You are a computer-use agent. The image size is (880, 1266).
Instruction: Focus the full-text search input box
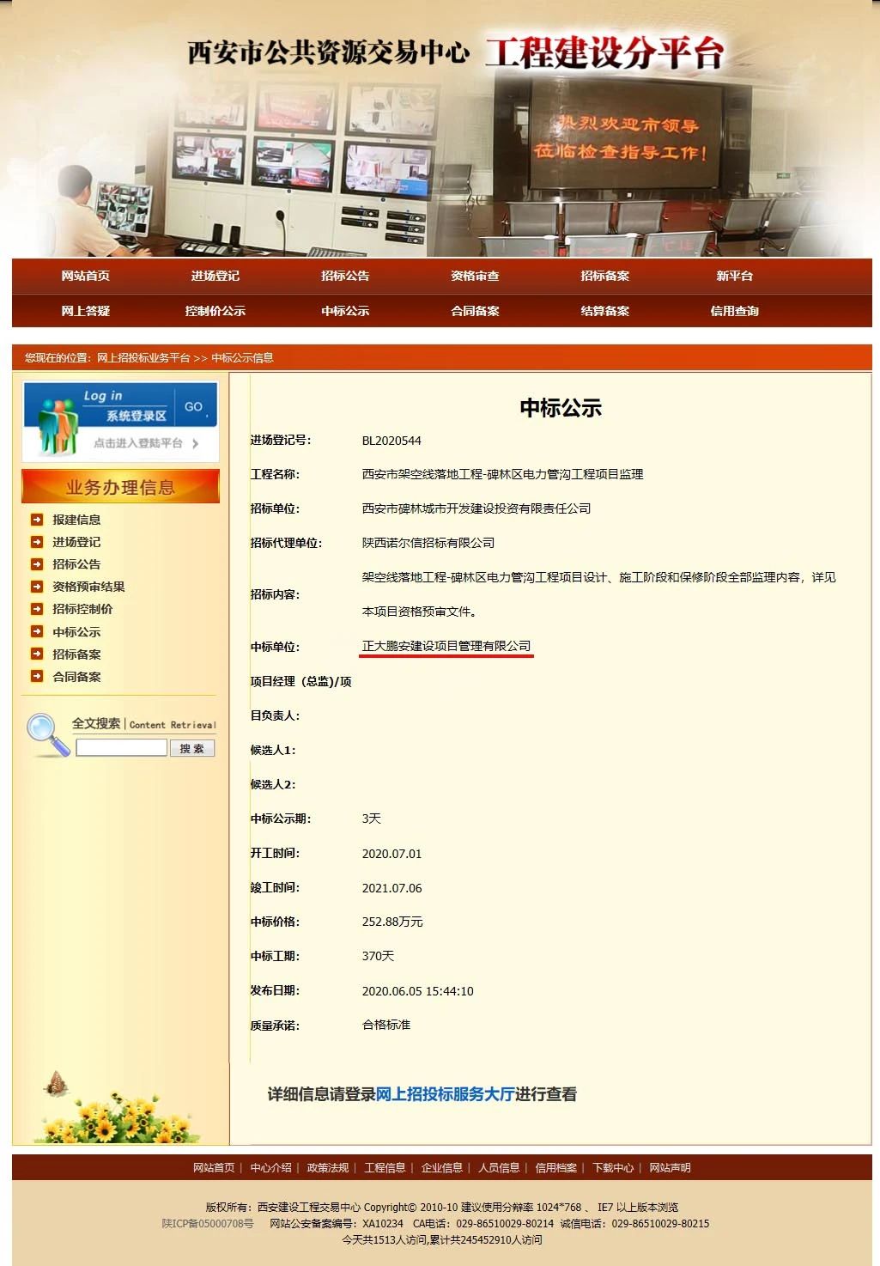[121, 748]
